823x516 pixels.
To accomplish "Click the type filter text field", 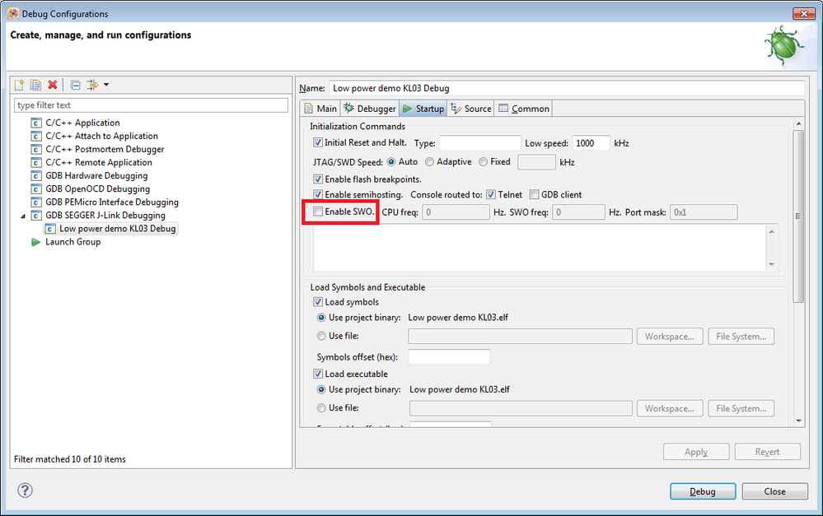I will tap(152, 105).
